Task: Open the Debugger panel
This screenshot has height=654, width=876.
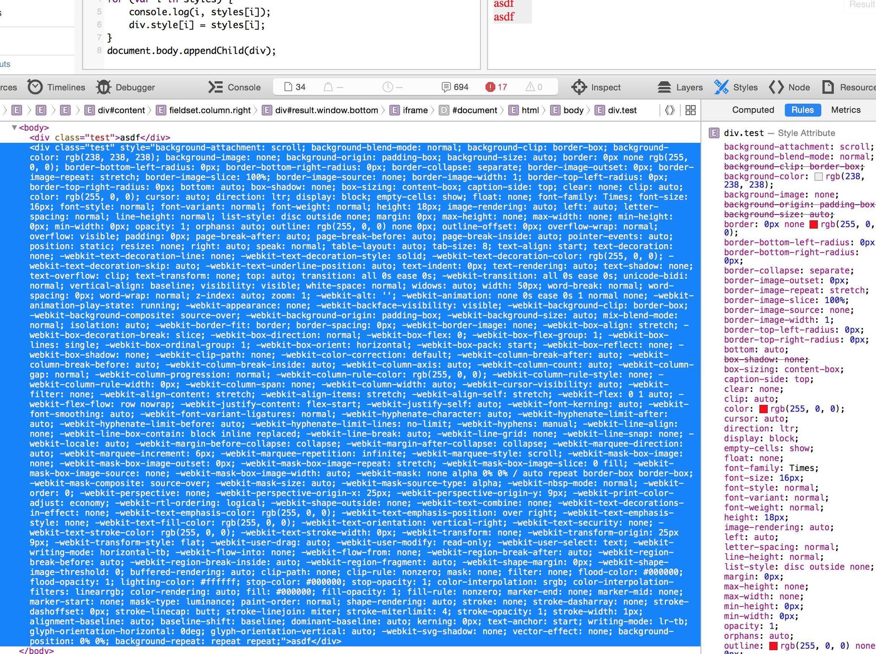Action: 125,87
